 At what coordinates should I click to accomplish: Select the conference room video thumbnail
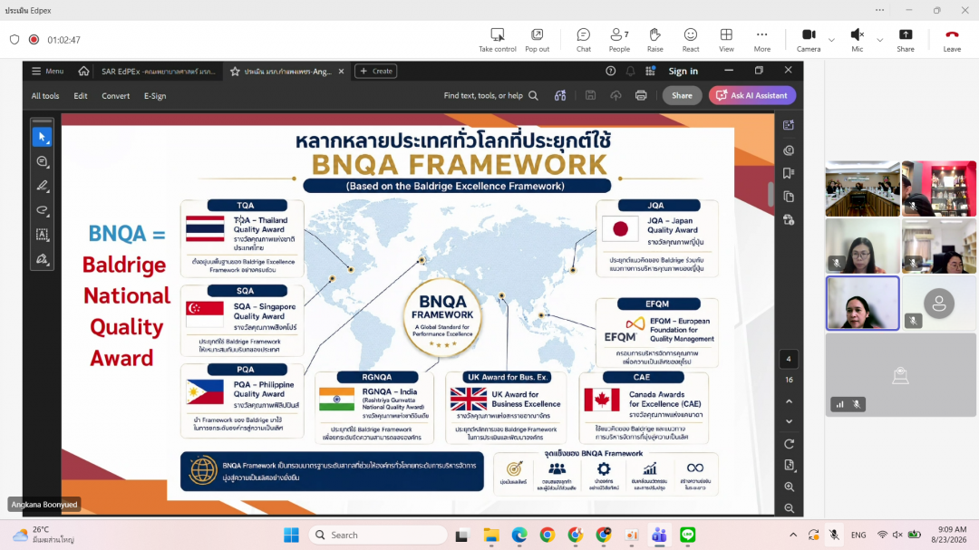click(862, 188)
